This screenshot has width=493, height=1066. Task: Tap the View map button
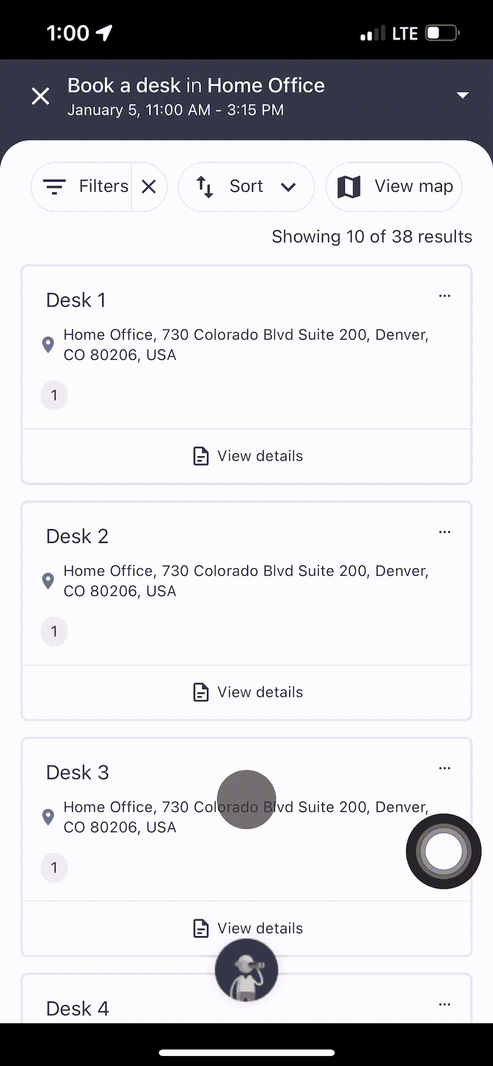click(x=394, y=187)
